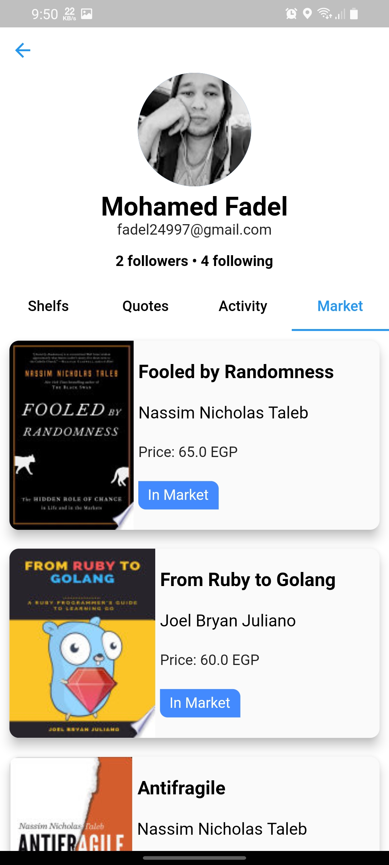Tap the image notification icon
This screenshot has height=865, width=389.
click(86, 14)
